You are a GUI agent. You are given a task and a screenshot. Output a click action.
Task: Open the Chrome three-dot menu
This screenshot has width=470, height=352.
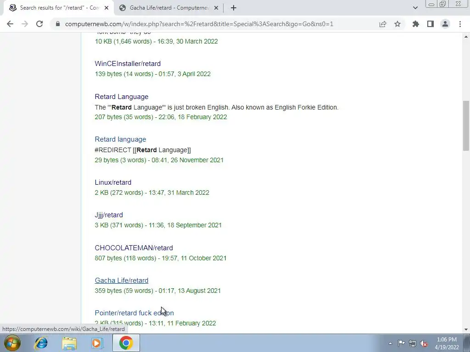point(460,24)
